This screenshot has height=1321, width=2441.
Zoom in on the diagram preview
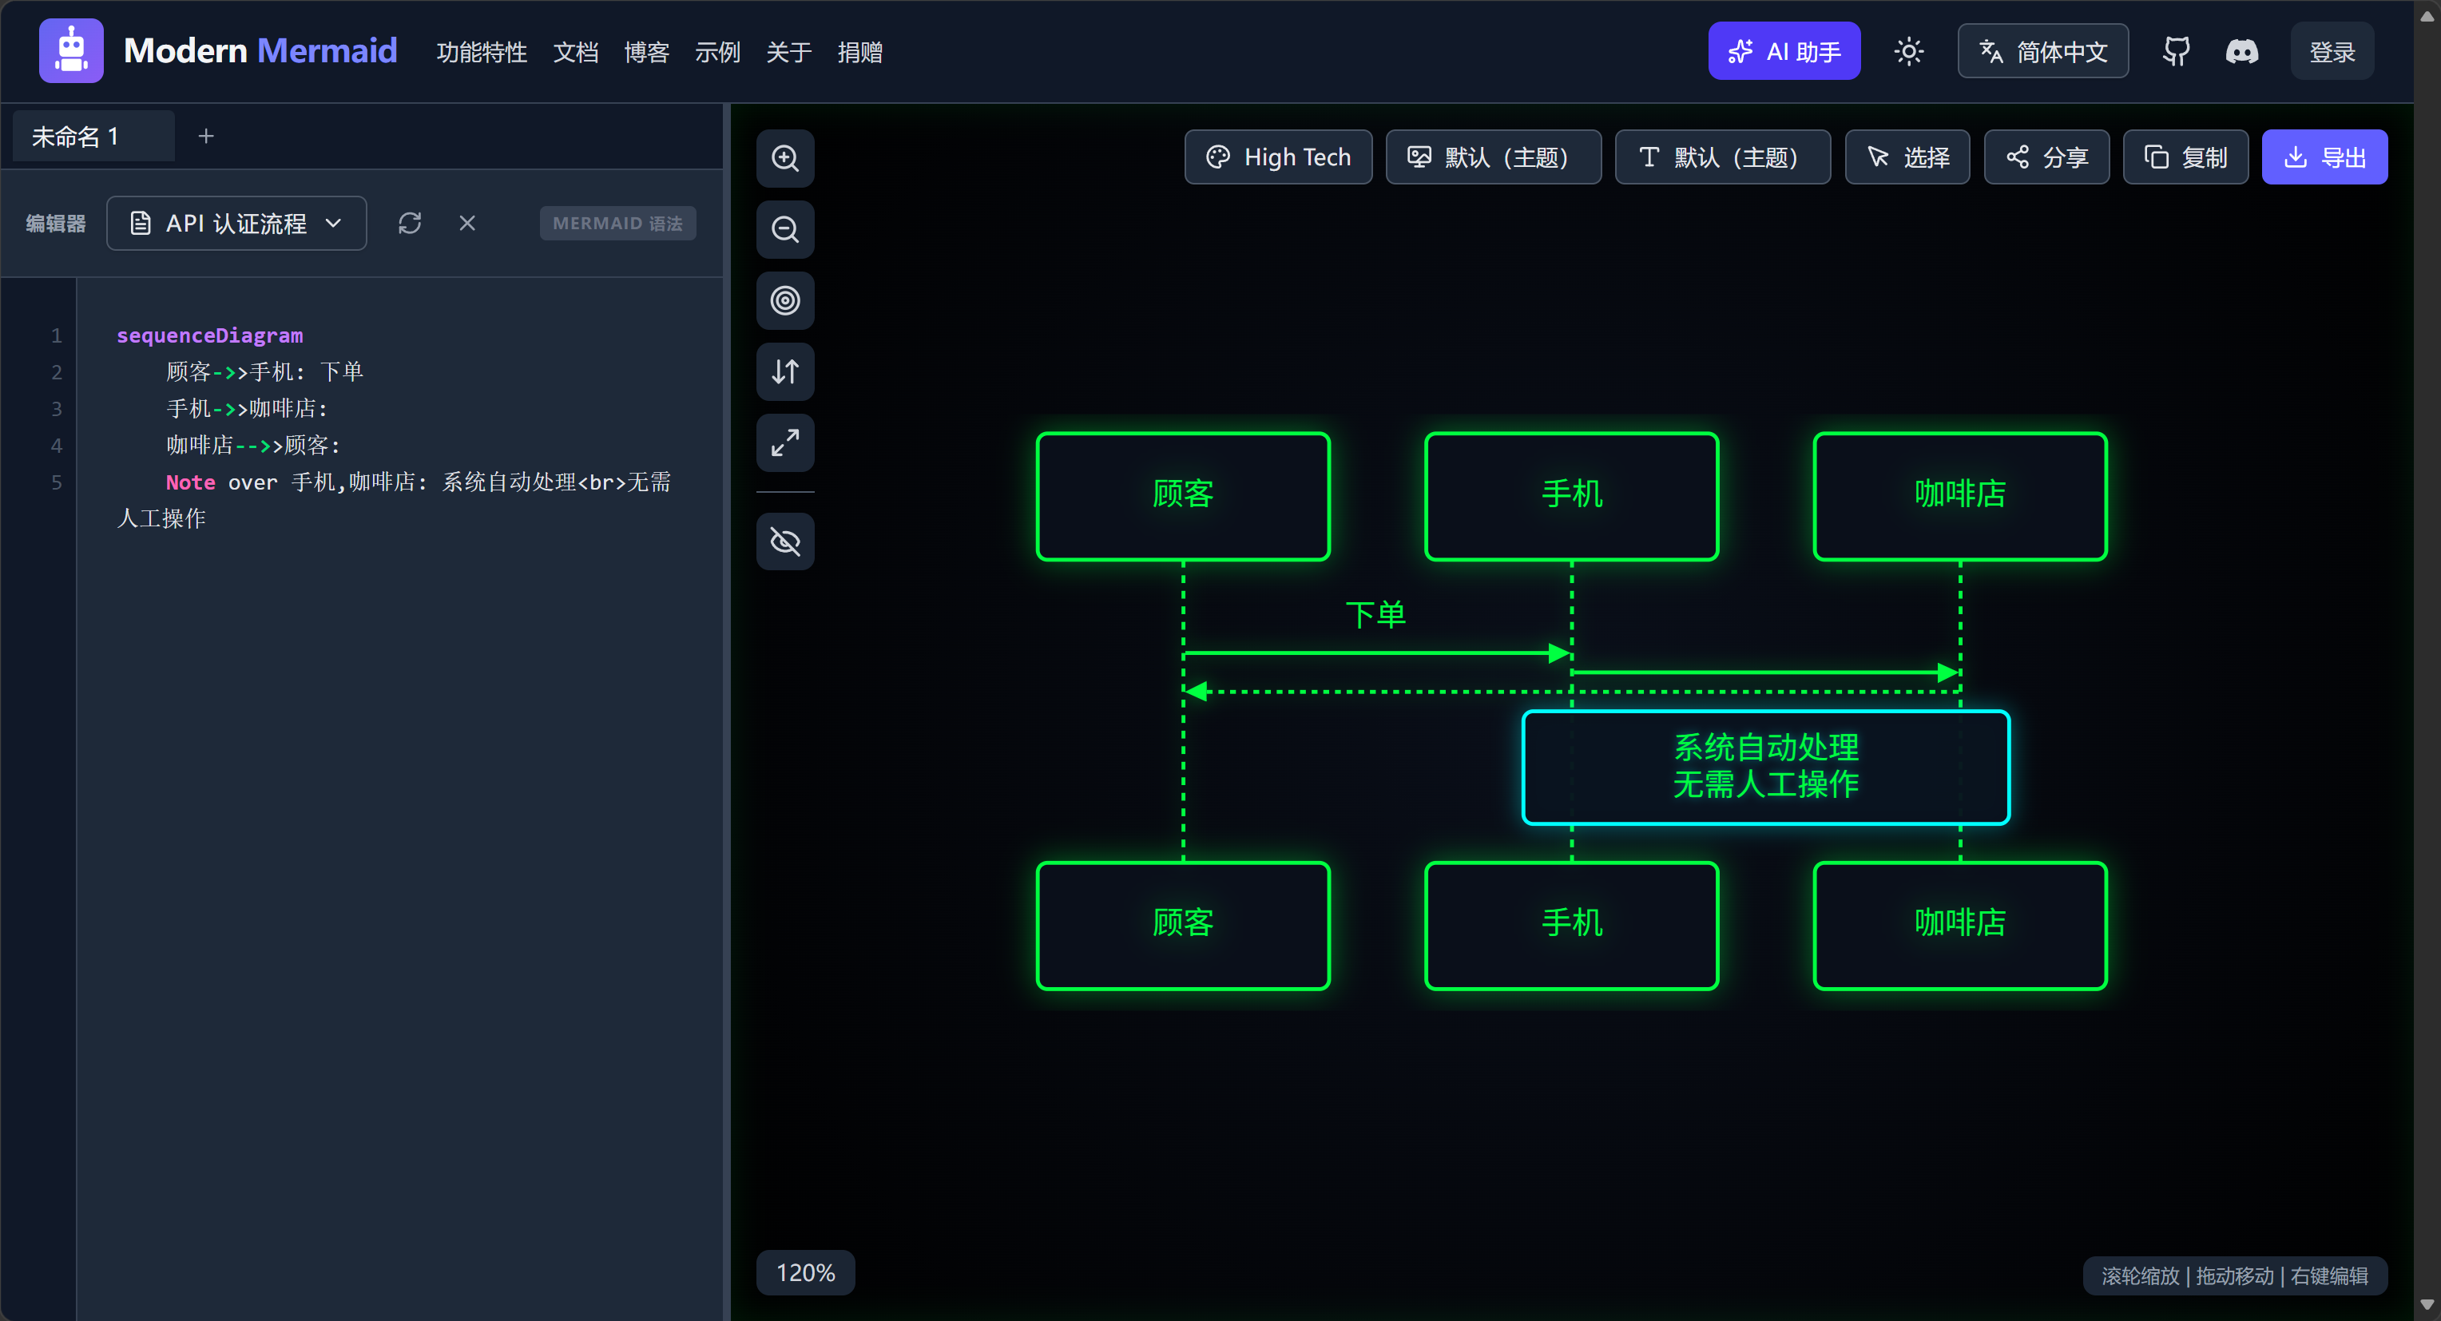pos(784,158)
